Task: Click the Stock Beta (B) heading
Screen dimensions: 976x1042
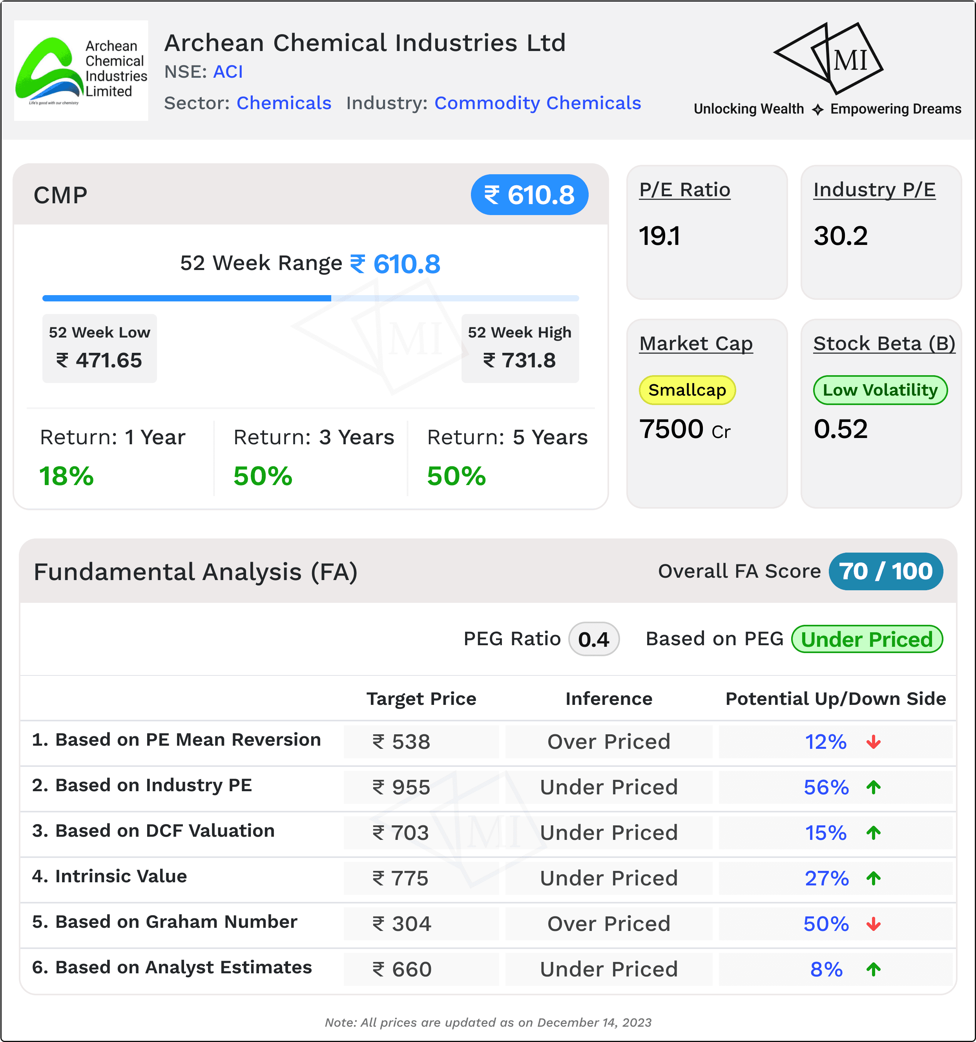Action: 884,344
